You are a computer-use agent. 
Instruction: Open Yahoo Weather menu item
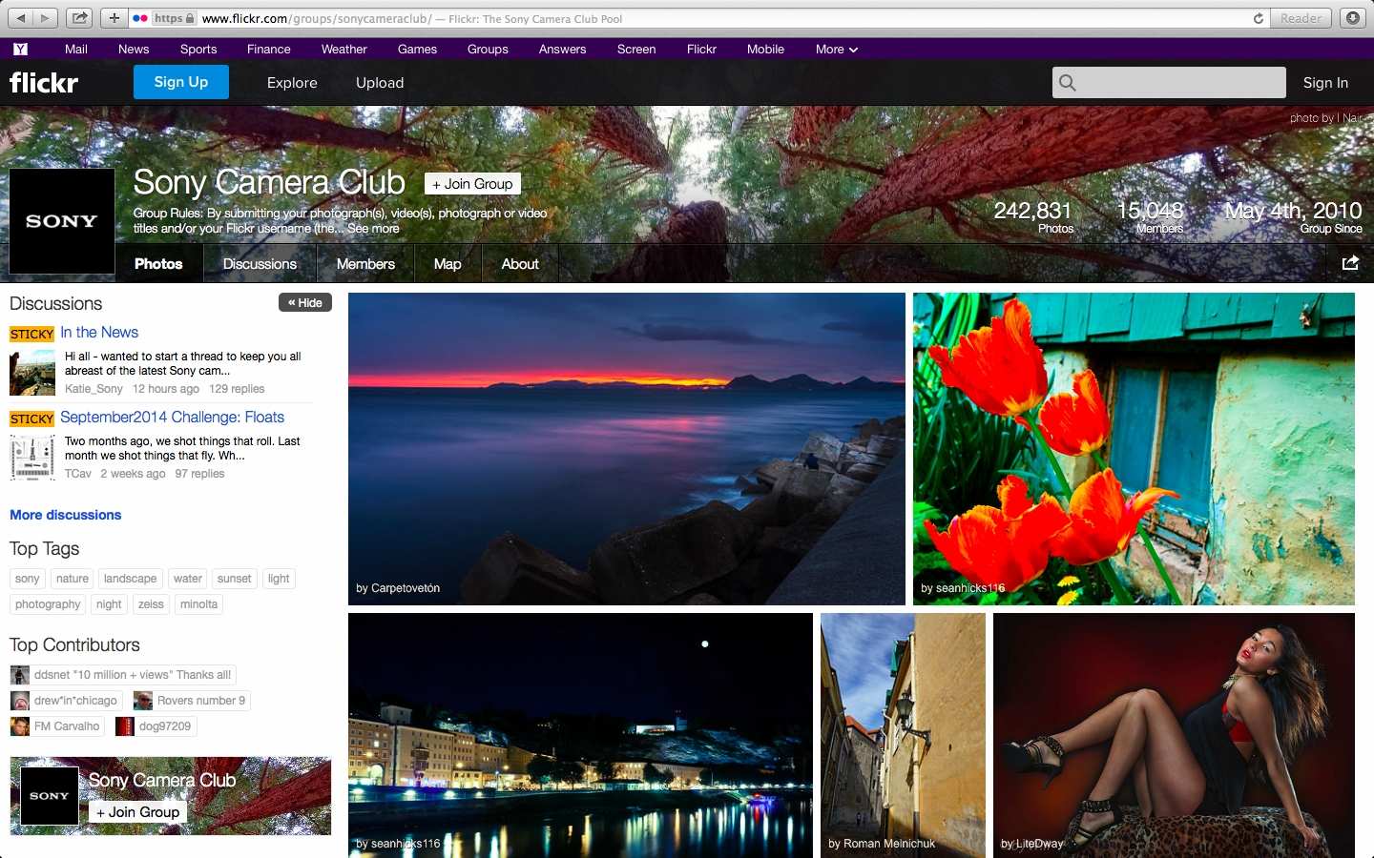pos(344,49)
